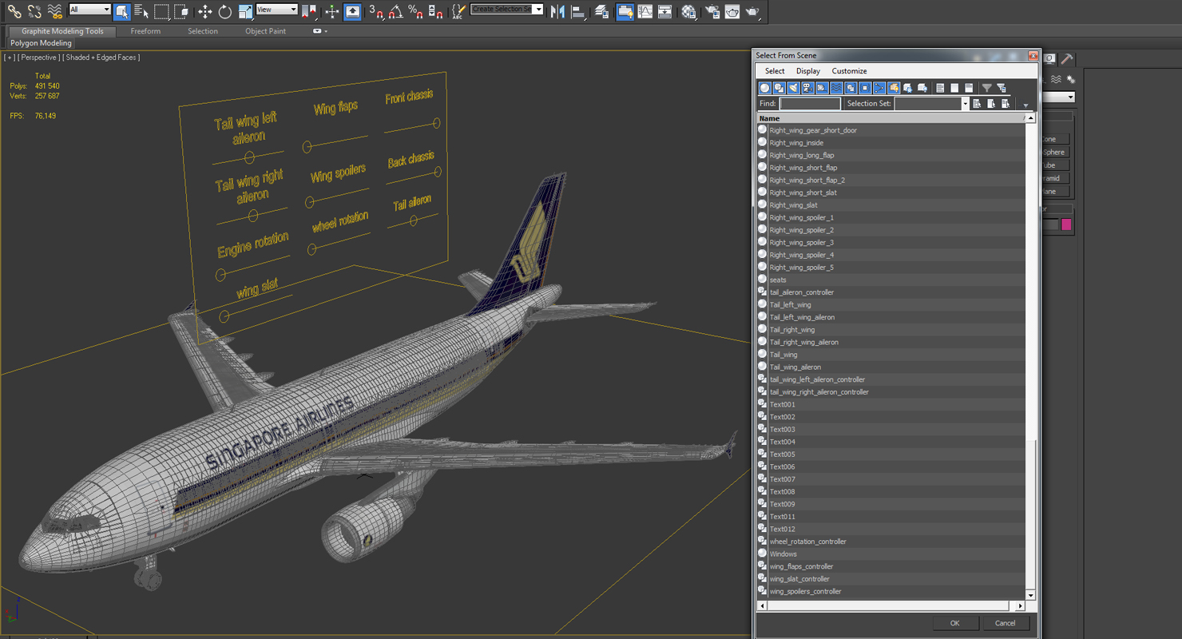1182x639 pixels.
Task: Open the Schematic View
Action: [x=664, y=11]
